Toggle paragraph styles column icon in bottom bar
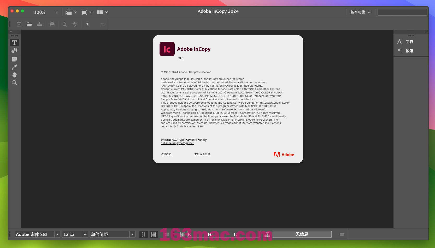 tap(154, 234)
